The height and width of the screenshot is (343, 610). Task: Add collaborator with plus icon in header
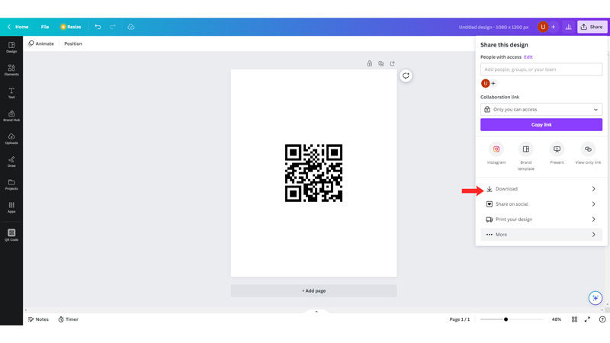(553, 27)
